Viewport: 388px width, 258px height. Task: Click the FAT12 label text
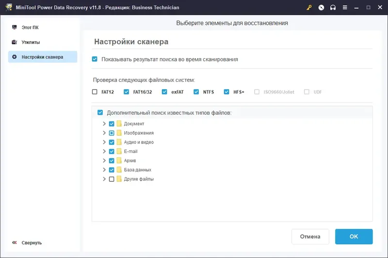(x=108, y=92)
